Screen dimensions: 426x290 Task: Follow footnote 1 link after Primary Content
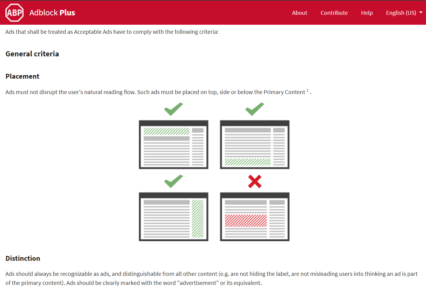pos(308,90)
